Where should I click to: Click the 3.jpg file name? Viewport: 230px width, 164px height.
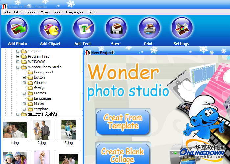[69, 143]
